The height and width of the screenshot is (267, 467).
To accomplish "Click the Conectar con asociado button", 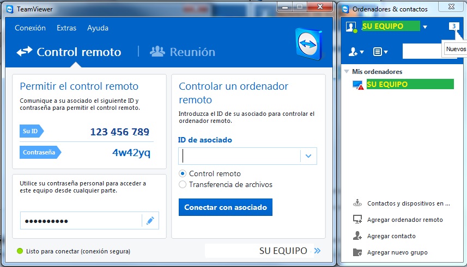I will [226, 207].
